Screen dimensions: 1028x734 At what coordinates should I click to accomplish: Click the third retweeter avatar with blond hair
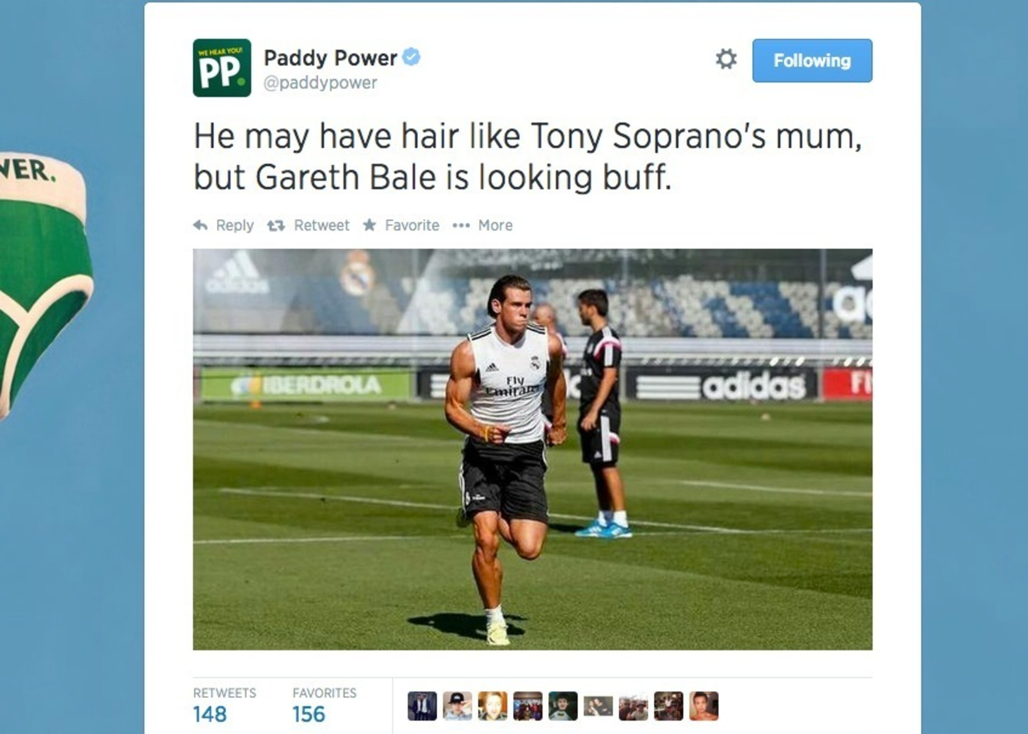point(493,706)
